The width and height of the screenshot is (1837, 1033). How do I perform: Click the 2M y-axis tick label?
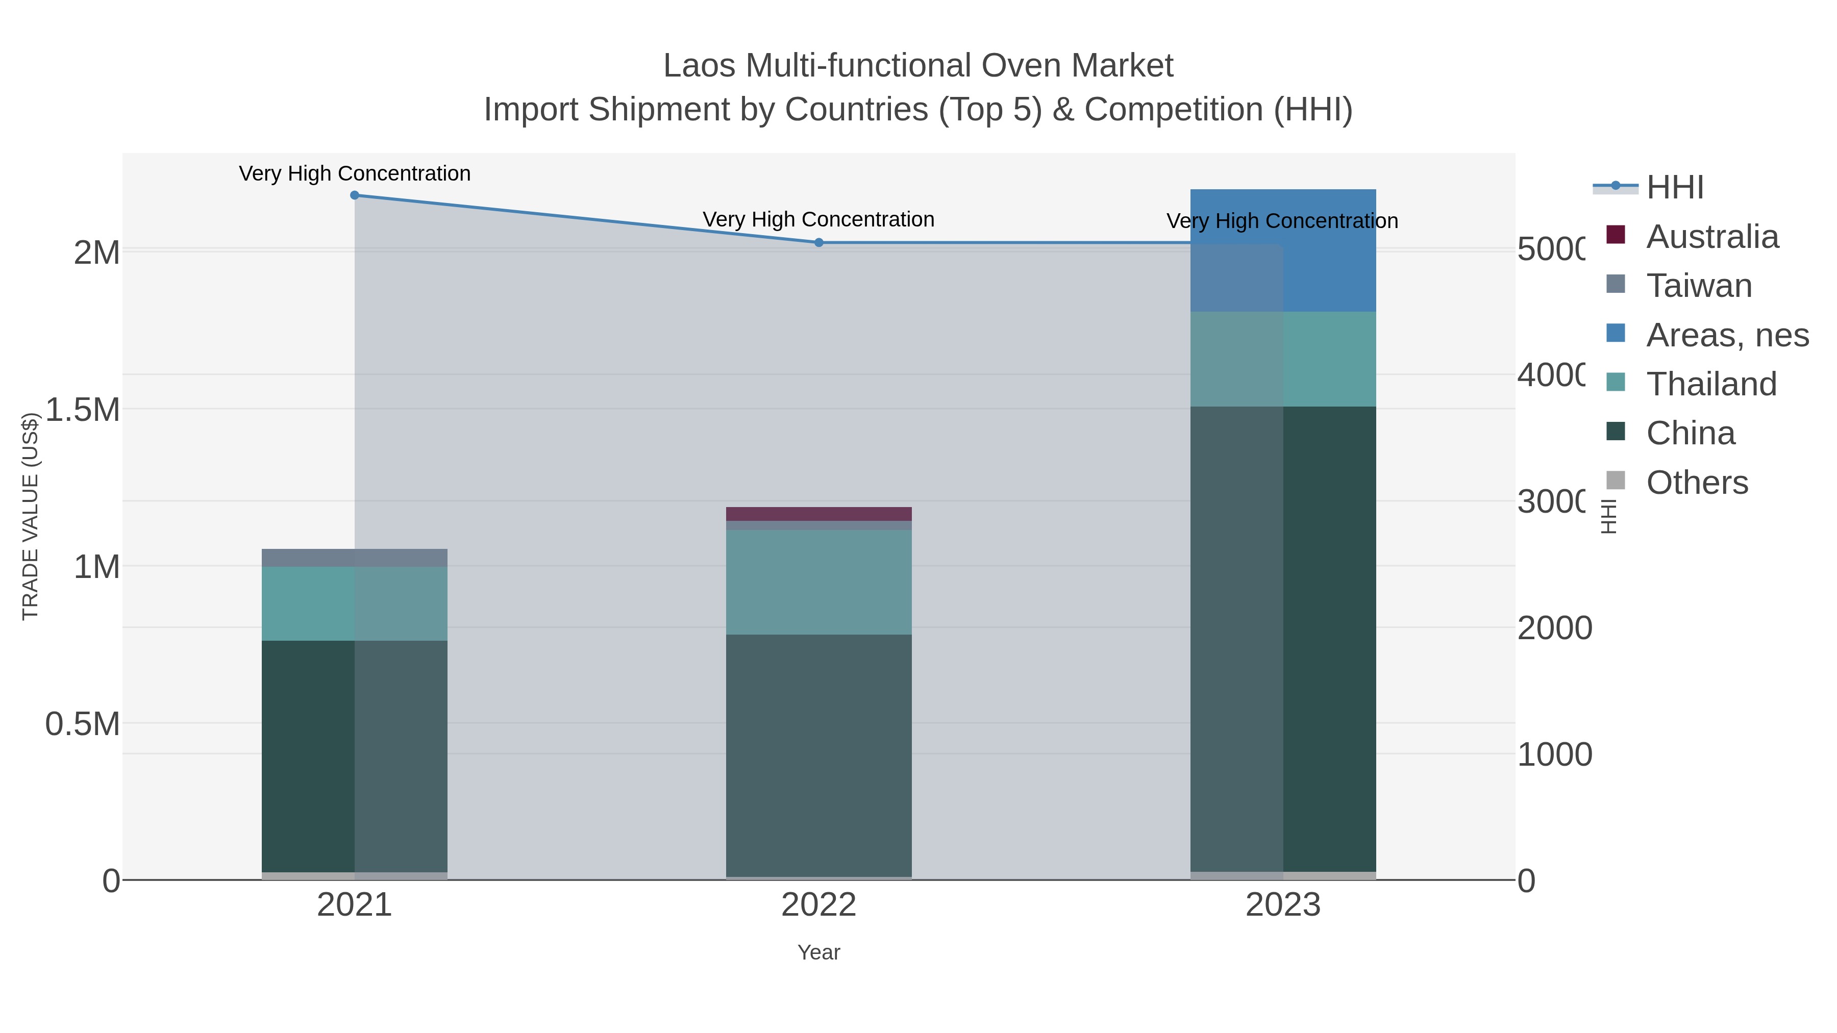pos(97,253)
